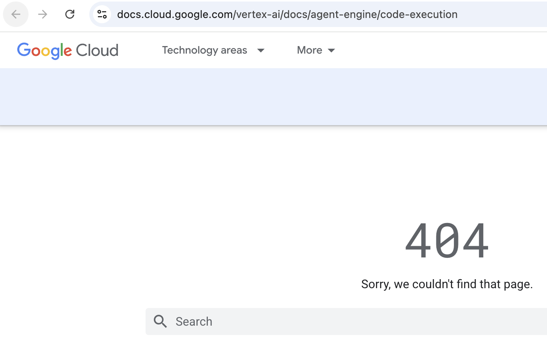Image resolution: width=547 pixels, height=347 pixels.
Task: Click the gray Cloud word in the logo
Action: pyautogui.click(x=97, y=50)
